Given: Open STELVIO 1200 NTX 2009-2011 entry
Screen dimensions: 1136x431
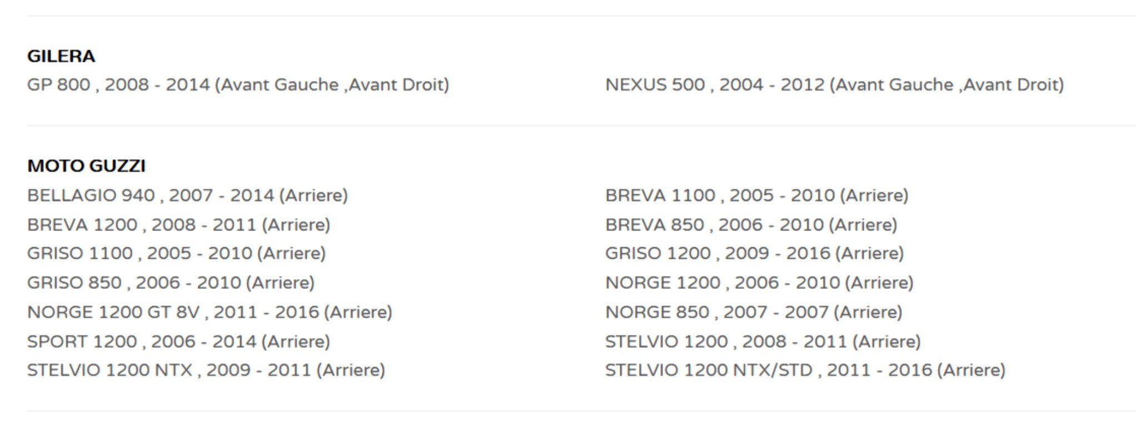Looking at the screenshot, I should pos(206,370).
